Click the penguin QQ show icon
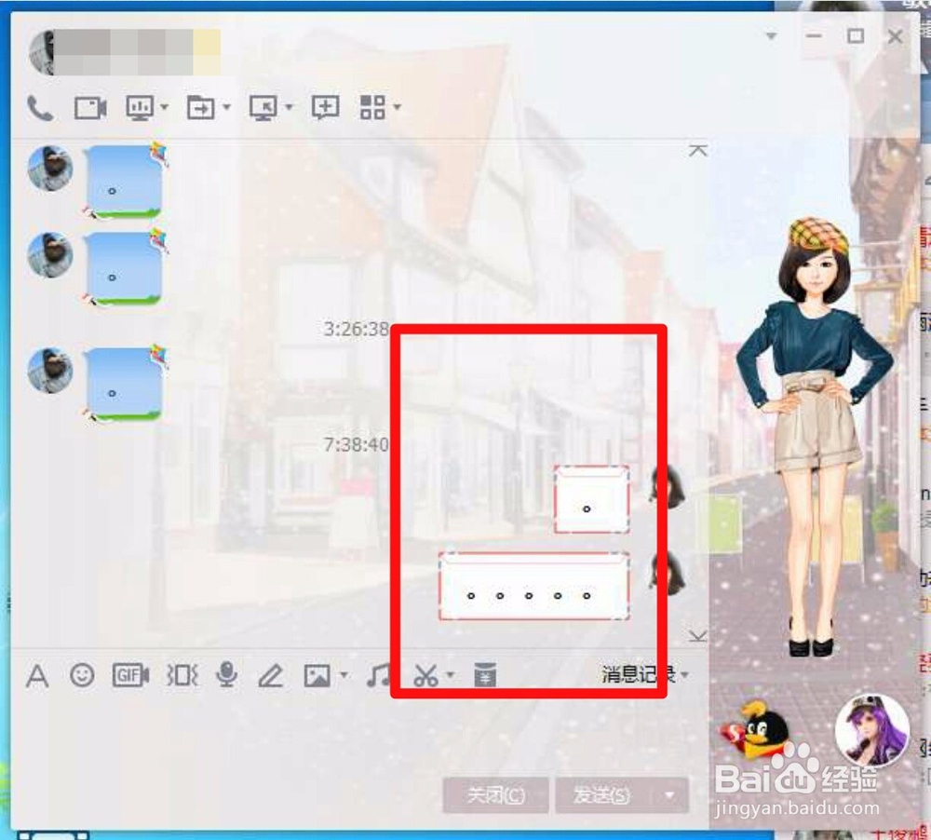The width and height of the screenshot is (931, 840). 754,730
